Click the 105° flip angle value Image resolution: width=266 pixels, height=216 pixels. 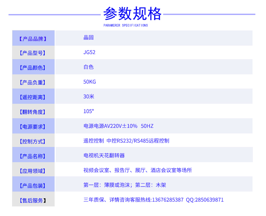[89, 111]
